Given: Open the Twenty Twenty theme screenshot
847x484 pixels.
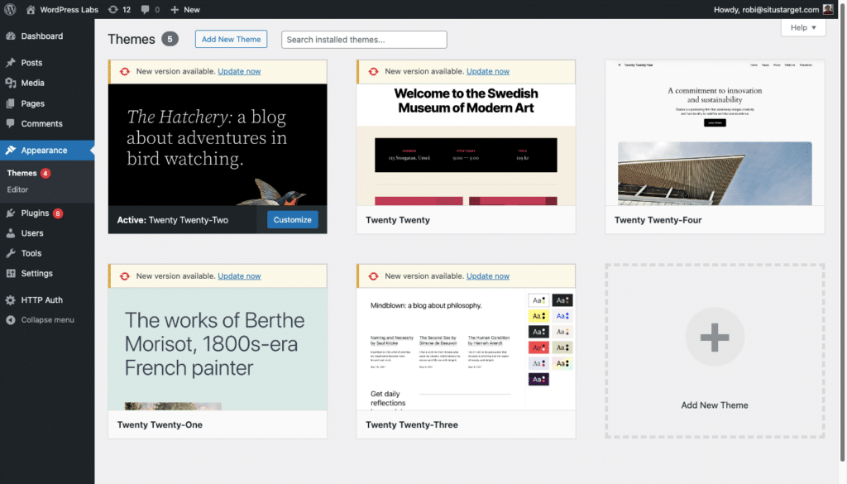Looking at the screenshot, I should coord(466,145).
